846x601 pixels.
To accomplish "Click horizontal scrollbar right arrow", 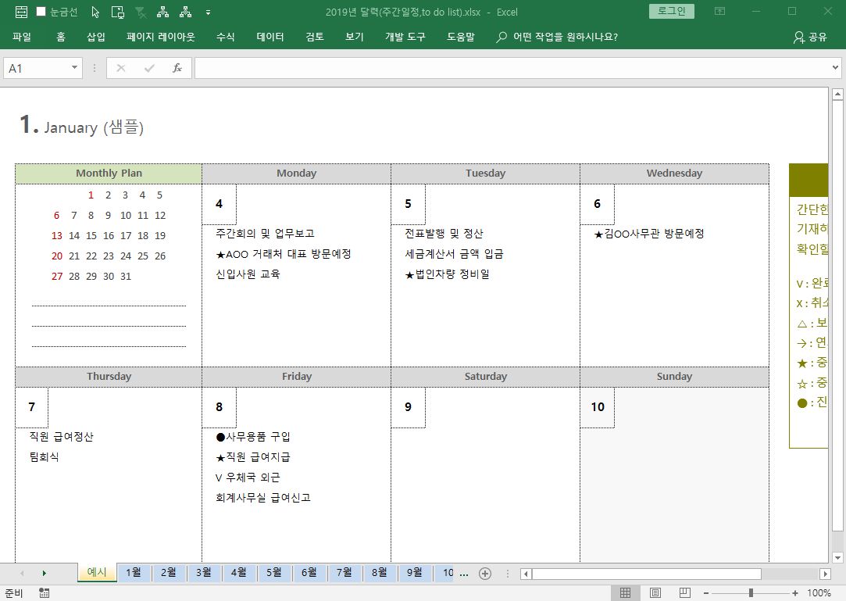I will [825, 574].
